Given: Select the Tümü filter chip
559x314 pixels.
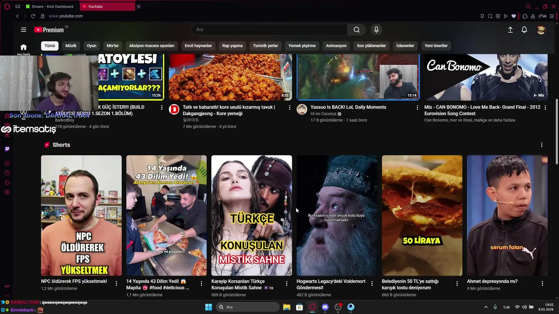Looking at the screenshot, I should (x=50, y=46).
